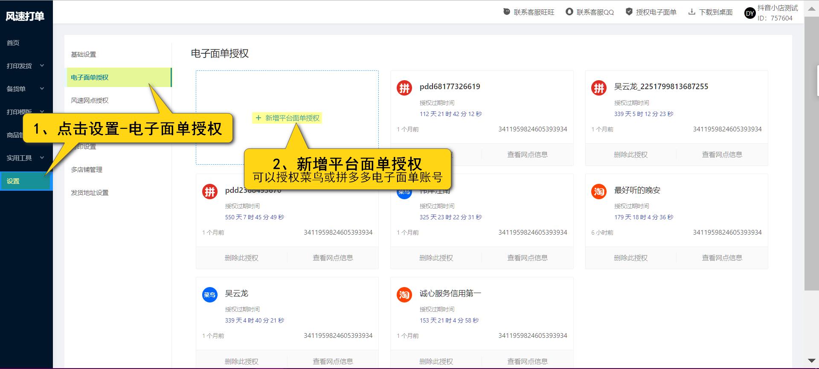The image size is (819, 369).
Task: Click 联系客服QQ link
Action: point(595,12)
